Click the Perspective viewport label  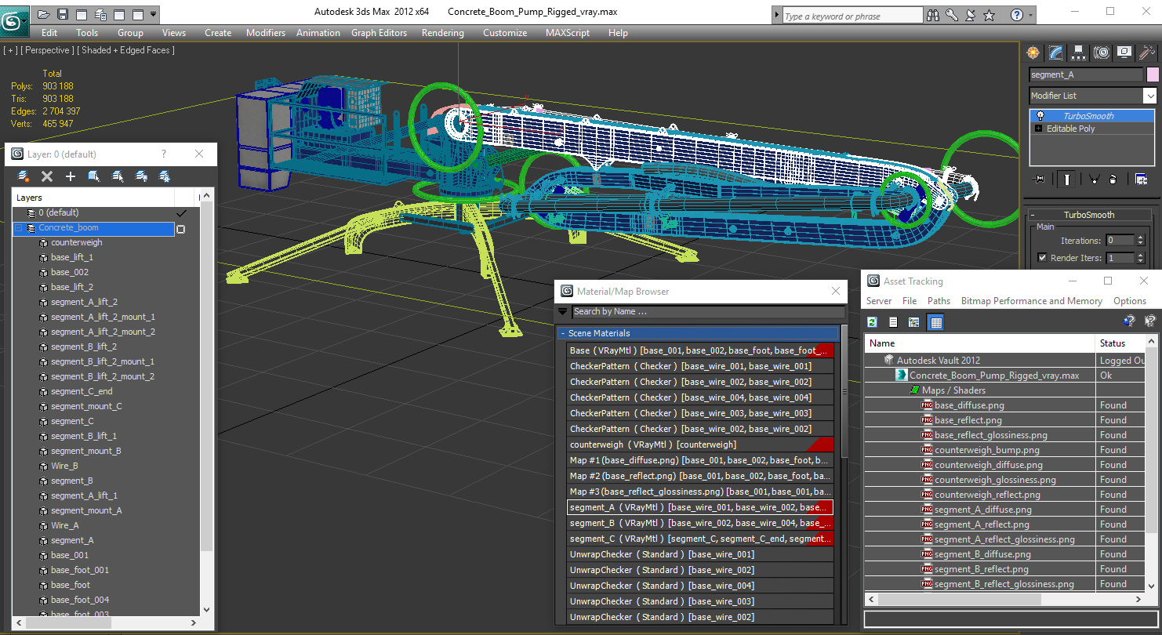click(x=47, y=50)
